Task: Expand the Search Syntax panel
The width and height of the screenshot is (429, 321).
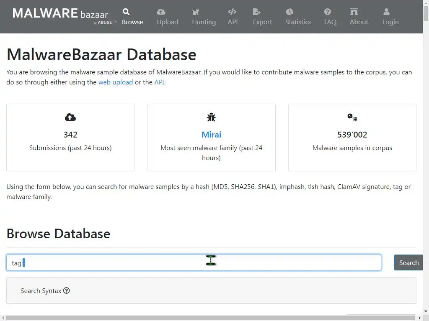Action: 211,291
